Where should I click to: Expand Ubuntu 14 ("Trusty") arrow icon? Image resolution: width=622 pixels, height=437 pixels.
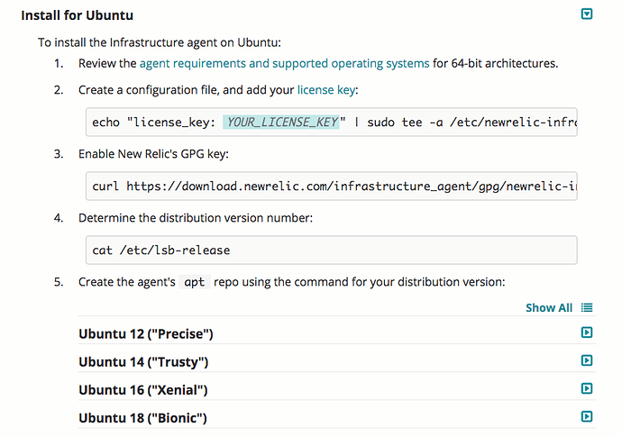pyautogui.click(x=587, y=360)
